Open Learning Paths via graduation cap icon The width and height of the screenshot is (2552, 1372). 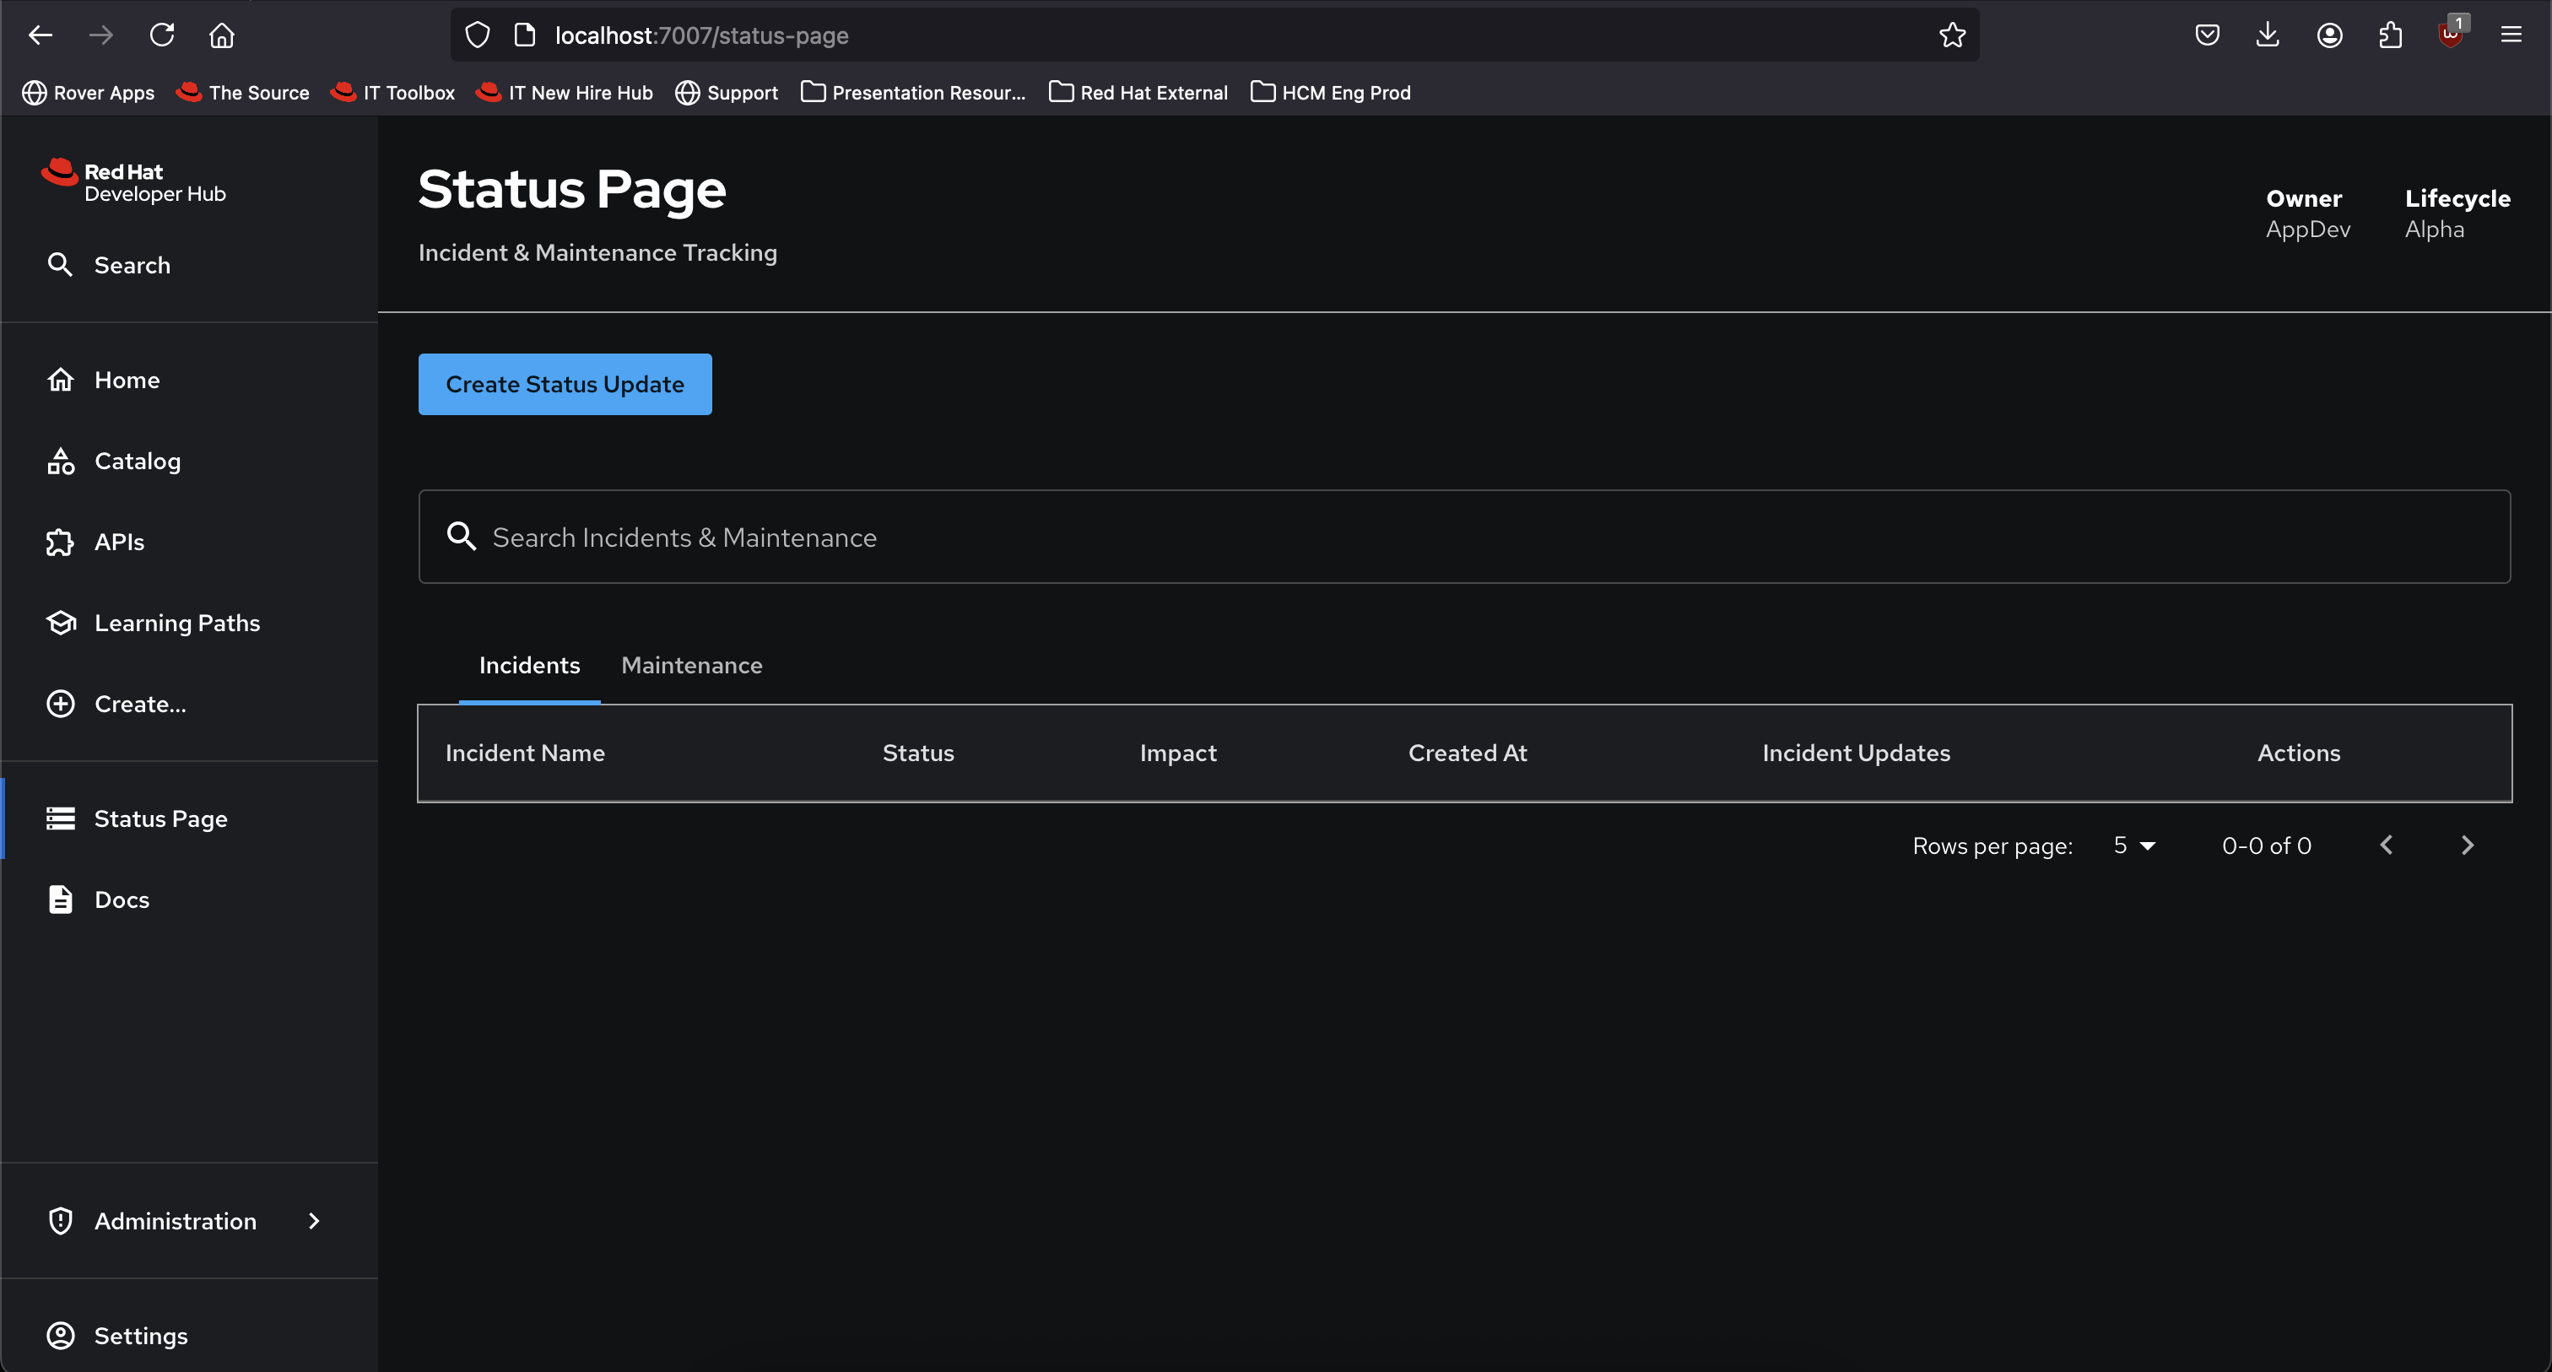point(61,623)
